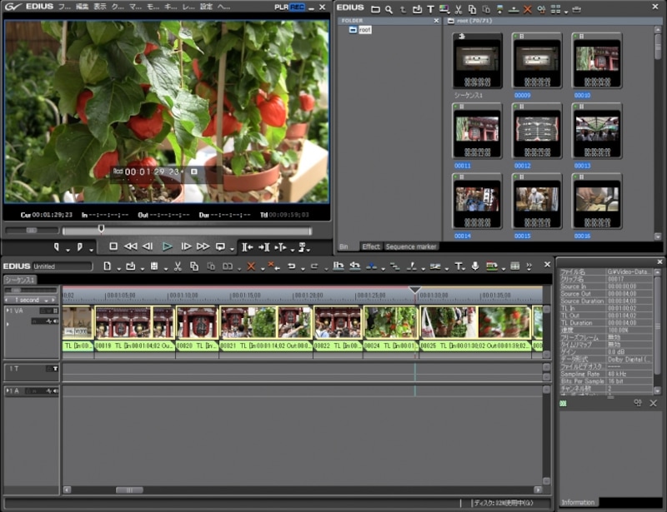
Task: Open search with the bin magnifier icon
Action: 389,9
